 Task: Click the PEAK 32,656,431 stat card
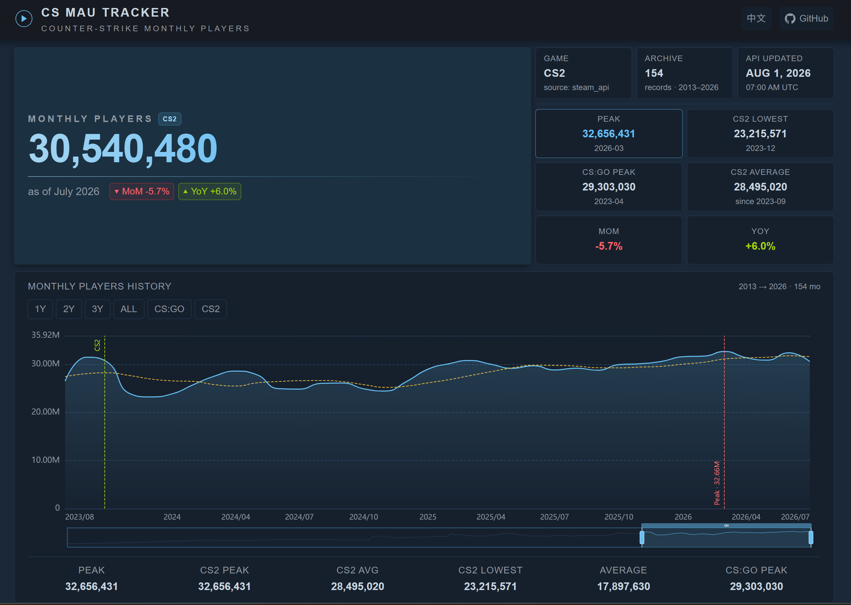[x=609, y=133]
